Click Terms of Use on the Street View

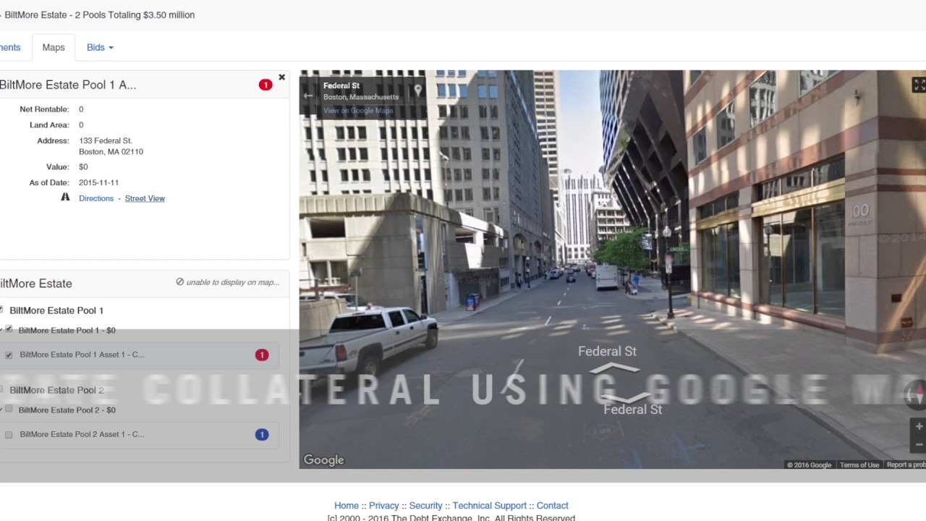coord(859,465)
